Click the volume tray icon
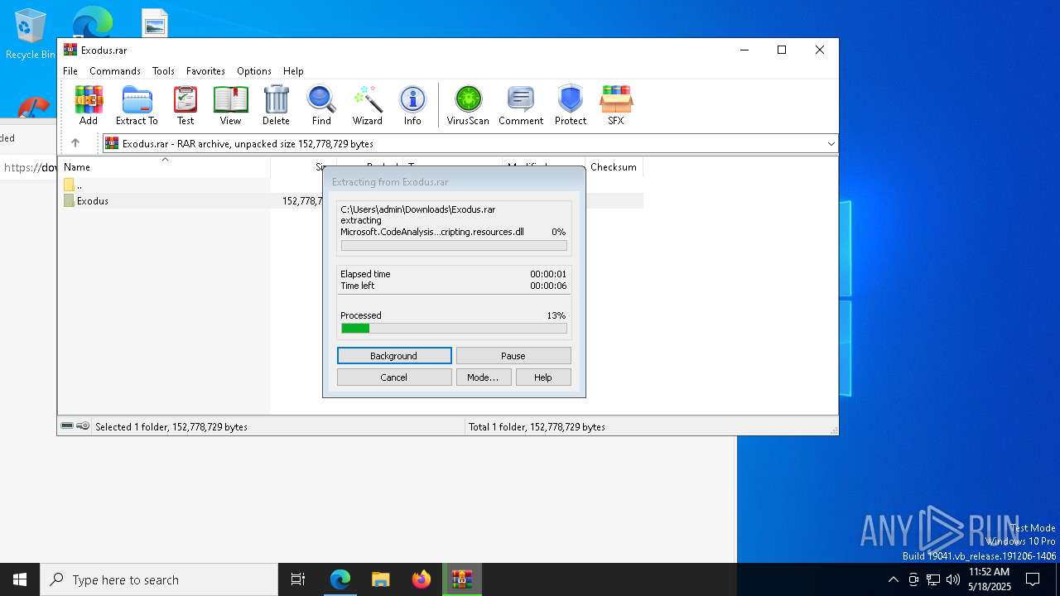 point(953,579)
